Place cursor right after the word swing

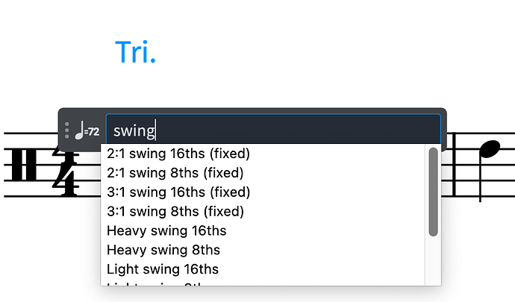coord(155,131)
